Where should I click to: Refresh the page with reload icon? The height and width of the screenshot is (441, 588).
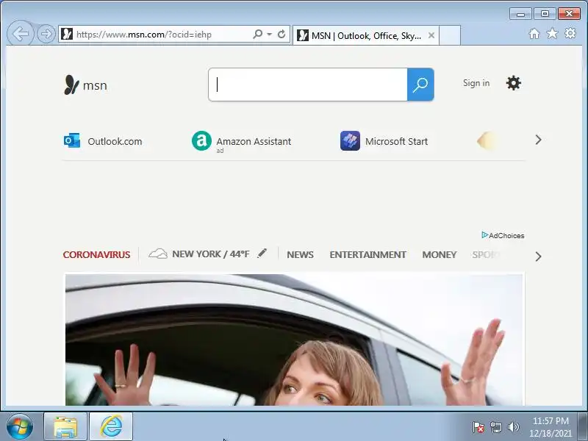(282, 34)
